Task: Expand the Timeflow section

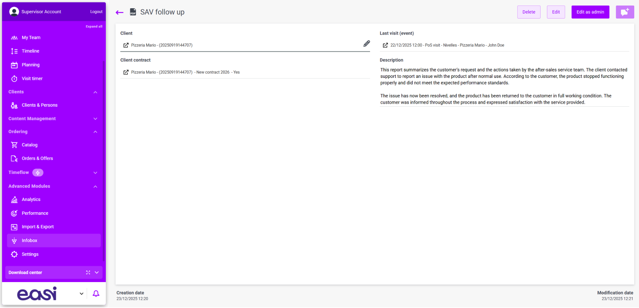Action: (95, 173)
